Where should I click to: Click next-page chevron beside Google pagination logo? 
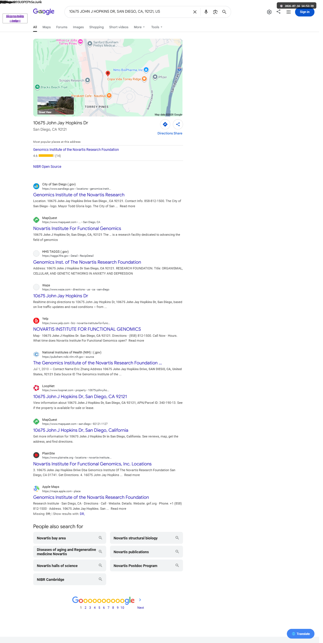[140, 600]
